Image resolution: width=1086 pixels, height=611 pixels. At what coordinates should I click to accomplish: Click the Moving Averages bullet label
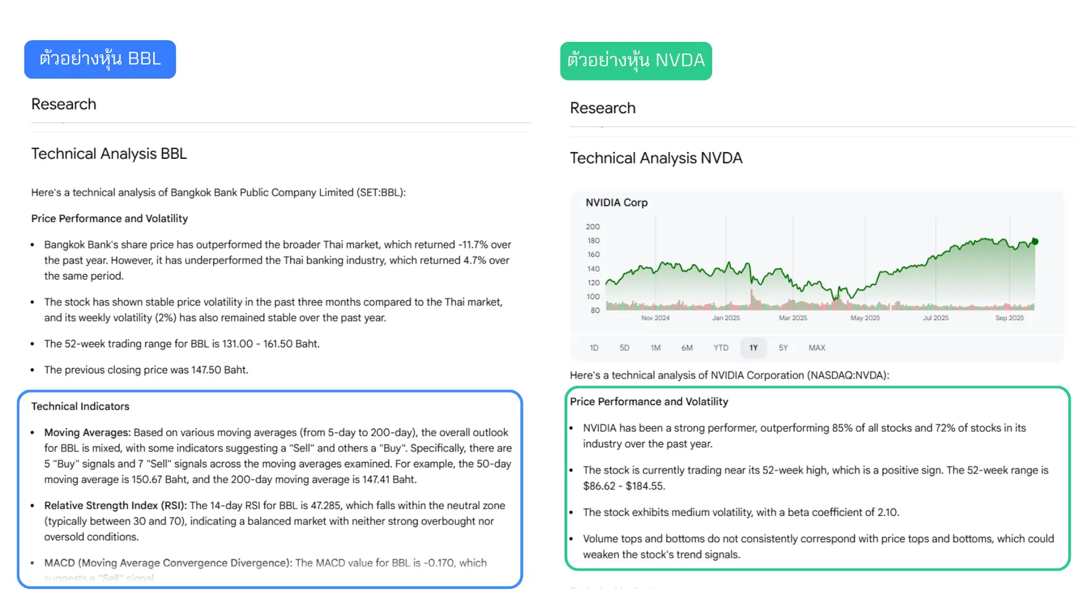88,433
